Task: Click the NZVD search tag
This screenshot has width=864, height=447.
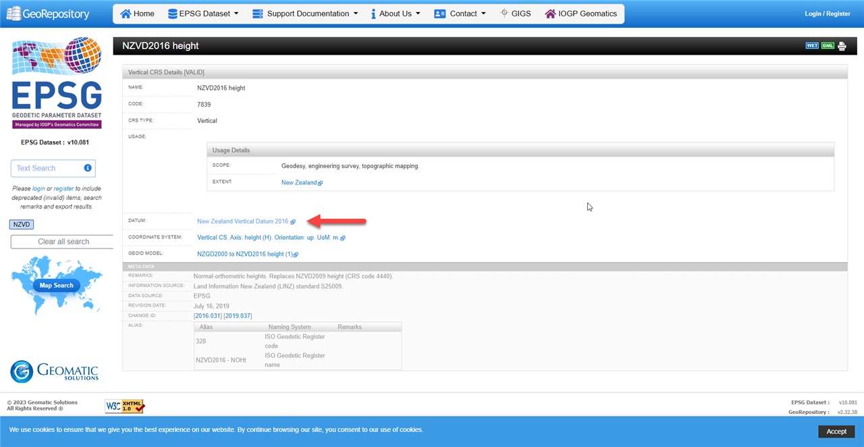Action: pyautogui.click(x=22, y=224)
